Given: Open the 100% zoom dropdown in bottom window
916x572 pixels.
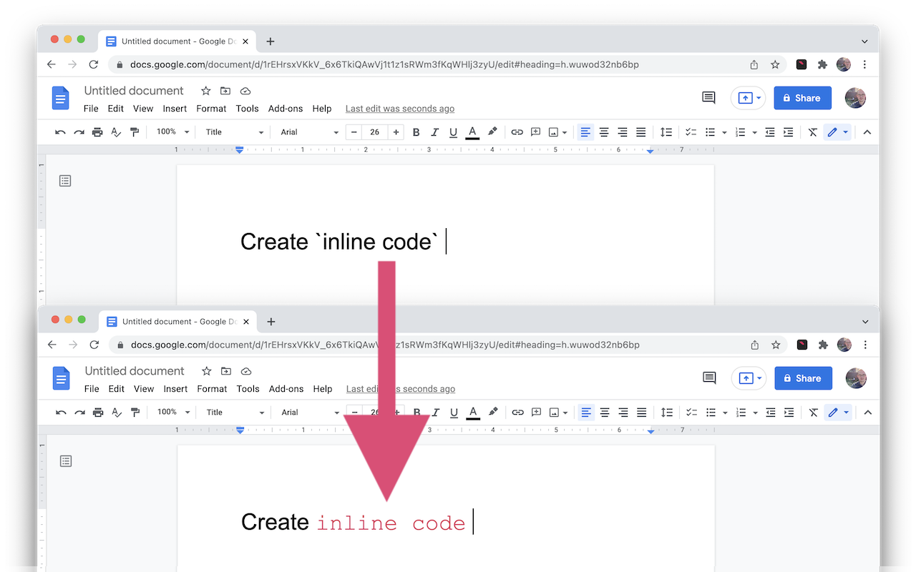Looking at the screenshot, I should pos(174,413).
